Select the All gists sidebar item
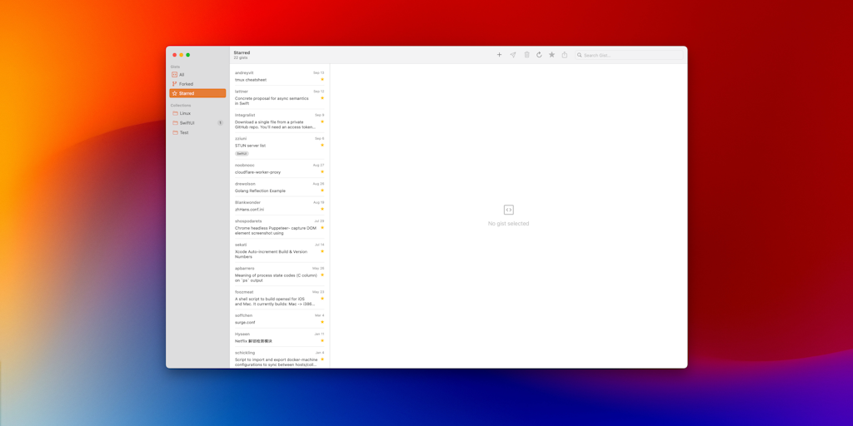 (182, 75)
